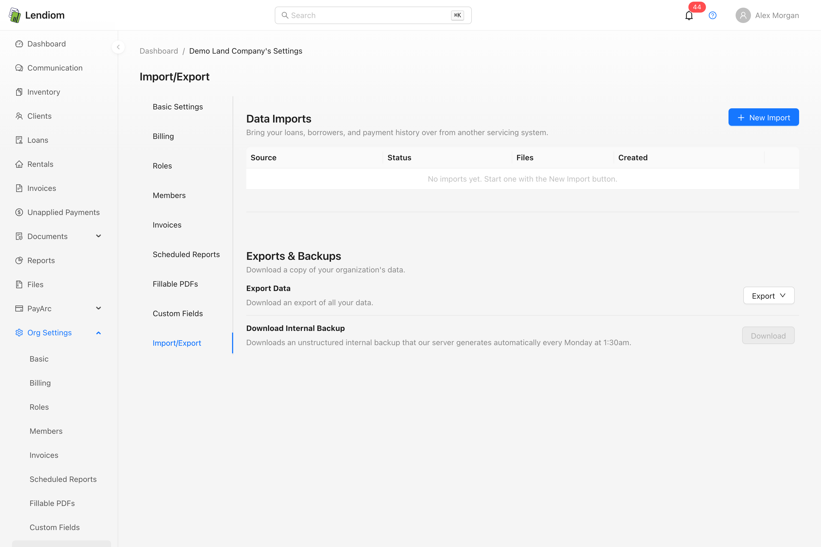Viewport: 821px width, 547px height.
Task: Click the New Import button
Action: [x=764, y=118]
